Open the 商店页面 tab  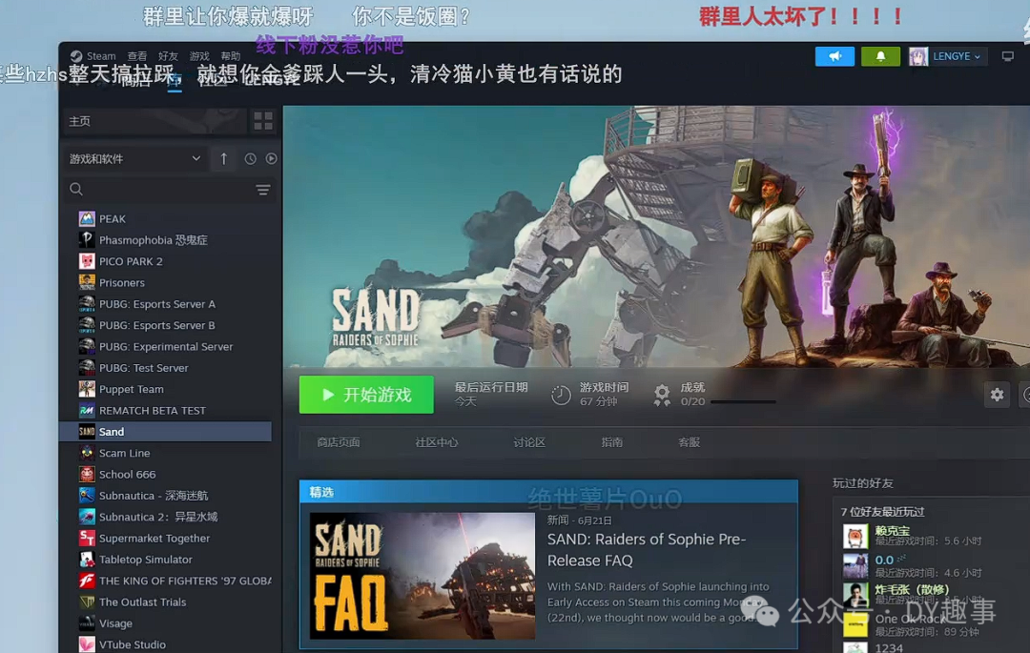(339, 442)
